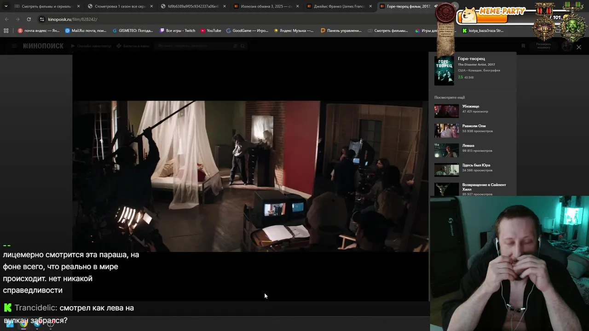
Task: Click the 7.5 rating value
Action: click(460, 77)
